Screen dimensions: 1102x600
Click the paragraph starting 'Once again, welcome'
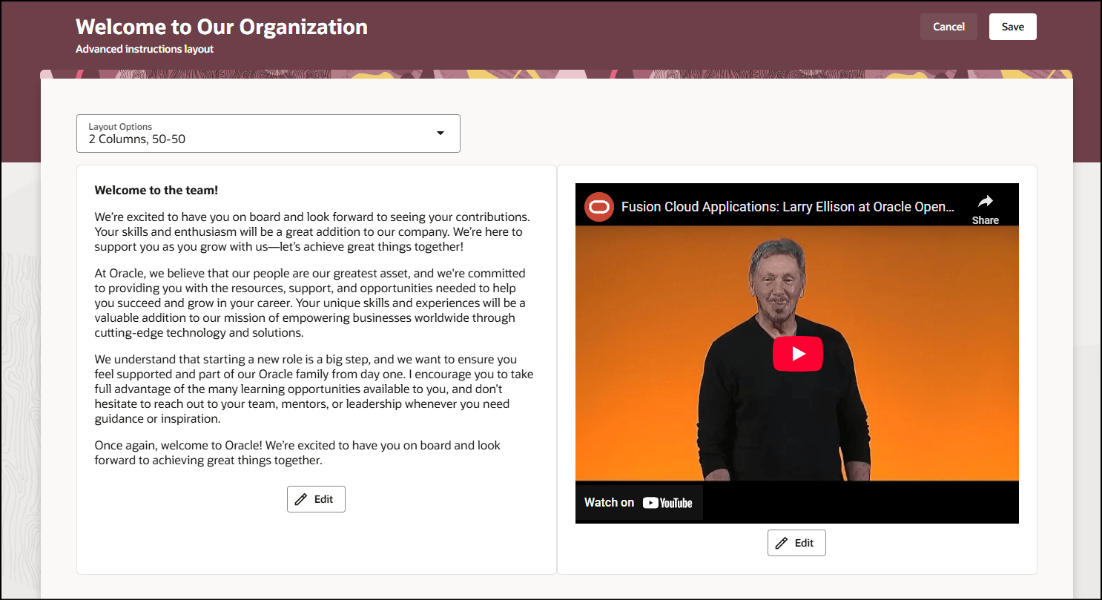click(x=297, y=452)
